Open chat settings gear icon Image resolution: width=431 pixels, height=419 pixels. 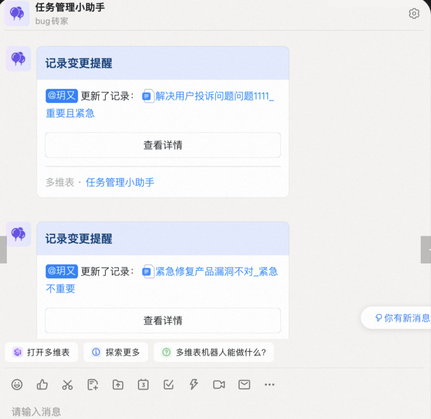point(414,14)
